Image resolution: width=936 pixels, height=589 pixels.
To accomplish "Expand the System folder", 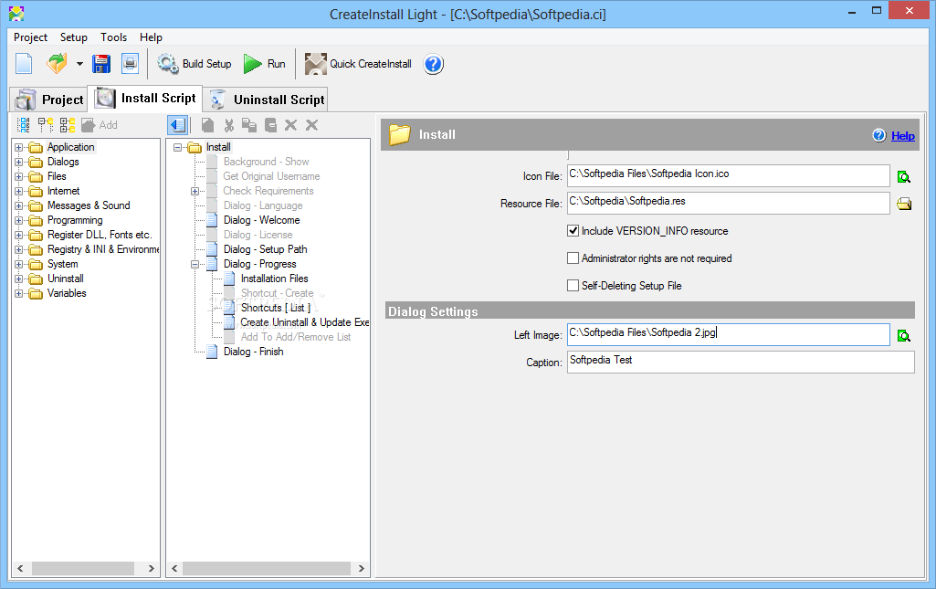I will tap(18, 264).
